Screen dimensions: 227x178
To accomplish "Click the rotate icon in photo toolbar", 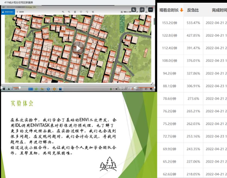I will [87, 12].
